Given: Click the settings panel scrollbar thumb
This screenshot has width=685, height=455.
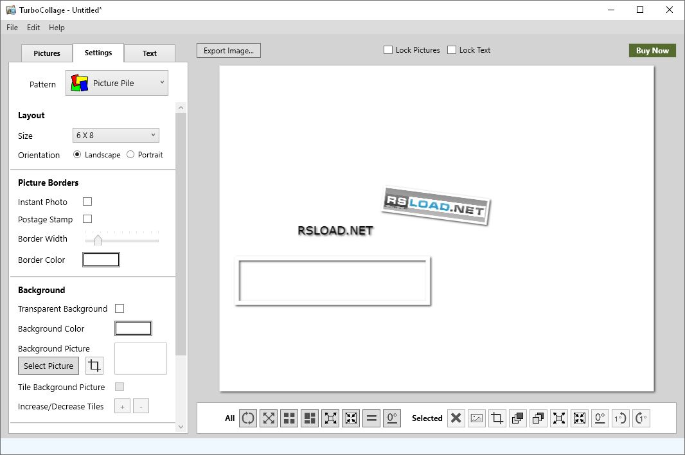Looking at the screenshot, I should coord(181,235).
